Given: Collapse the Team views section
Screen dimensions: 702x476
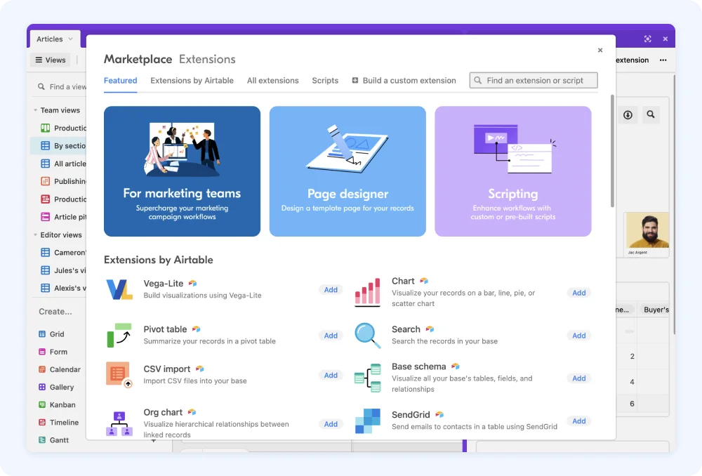Looking at the screenshot, I should pos(35,110).
